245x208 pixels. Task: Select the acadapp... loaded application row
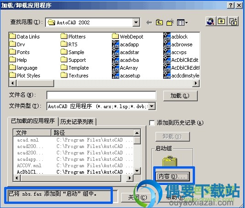(73, 159)
